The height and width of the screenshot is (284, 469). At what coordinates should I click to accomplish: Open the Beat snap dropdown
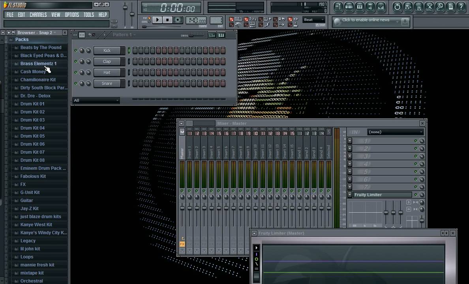[314, 20]
